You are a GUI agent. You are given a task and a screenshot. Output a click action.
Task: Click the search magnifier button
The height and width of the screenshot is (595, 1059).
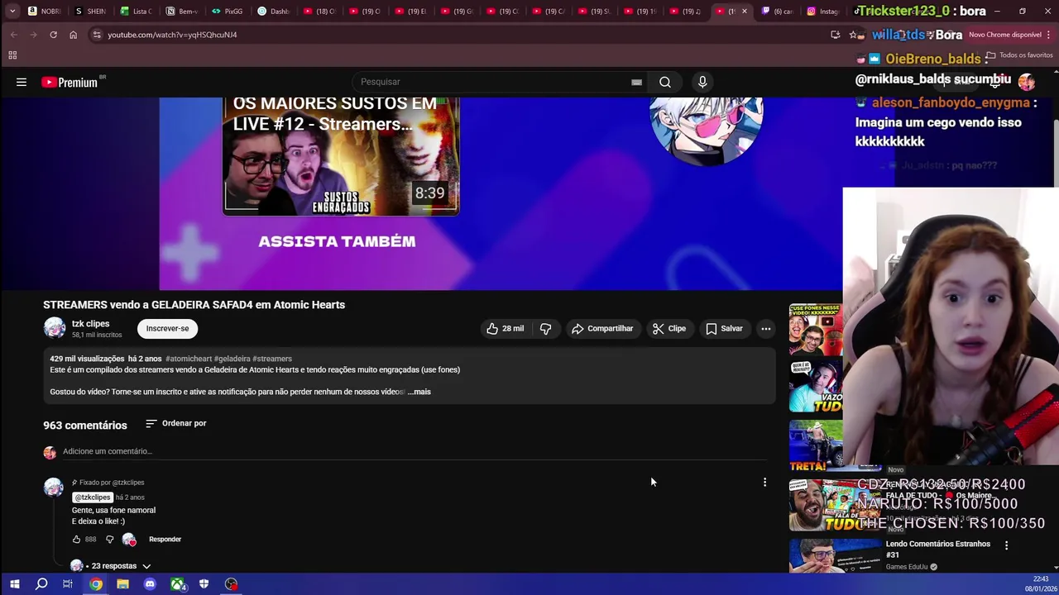[x=665, y=82]
